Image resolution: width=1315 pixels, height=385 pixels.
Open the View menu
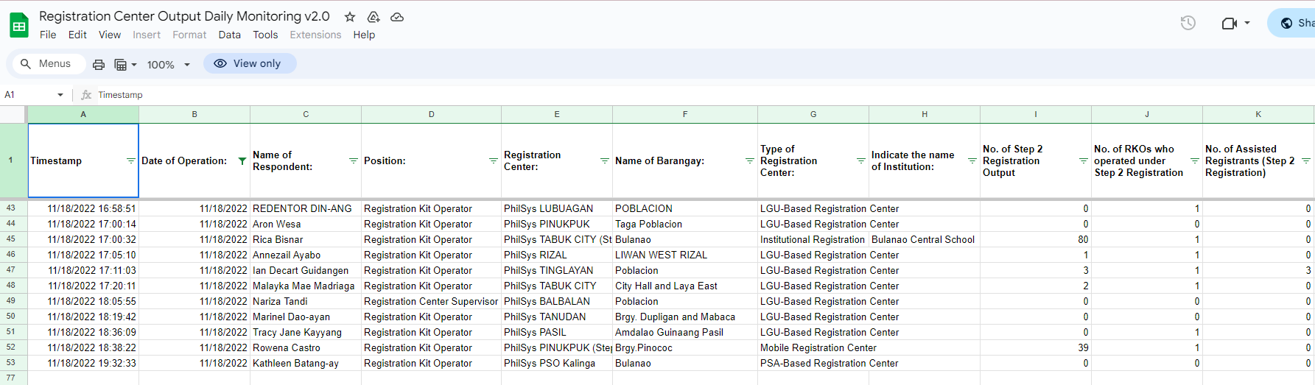tap(110, 35)
